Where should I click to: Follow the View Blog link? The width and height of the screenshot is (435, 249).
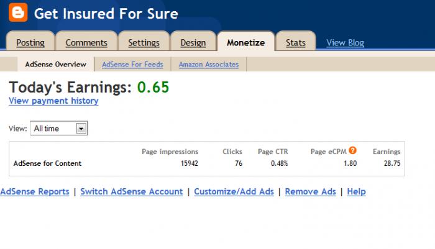click(x=345, y=43)
